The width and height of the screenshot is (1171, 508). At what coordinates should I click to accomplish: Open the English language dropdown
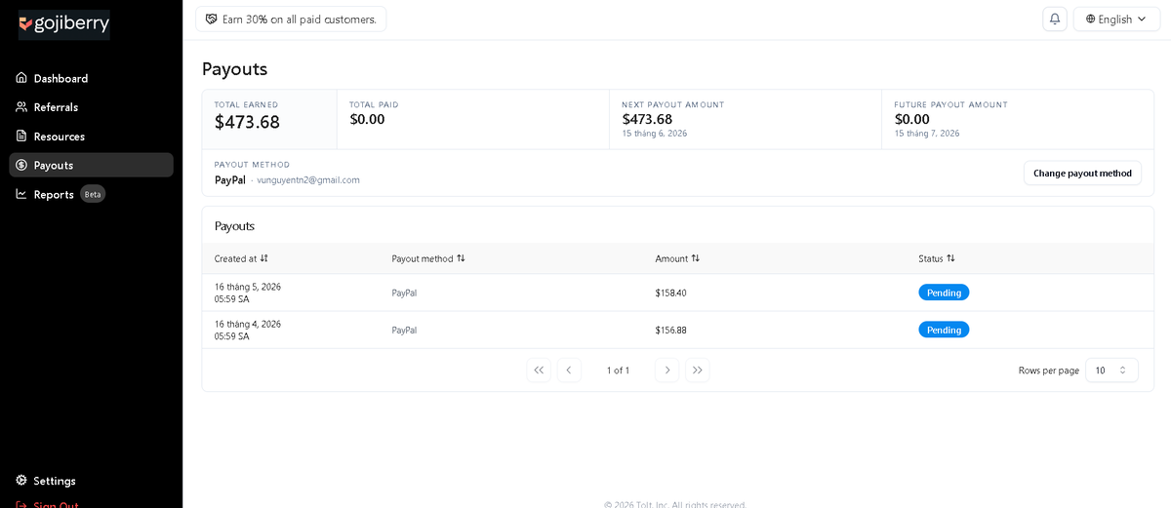1116,19
